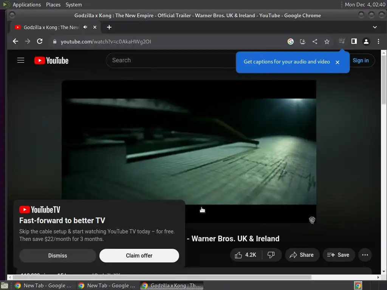The width and height of the screenshot is (387, 290).
Task: Click the video player to pause
Action: tap(189, 151)
